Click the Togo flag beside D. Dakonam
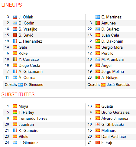136x147 pixels. [98, 41]
